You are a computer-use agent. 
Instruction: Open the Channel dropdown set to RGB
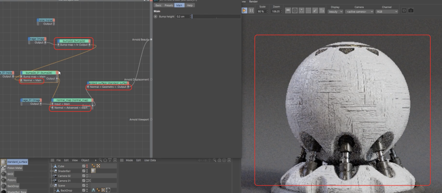[x=387, y=11]
